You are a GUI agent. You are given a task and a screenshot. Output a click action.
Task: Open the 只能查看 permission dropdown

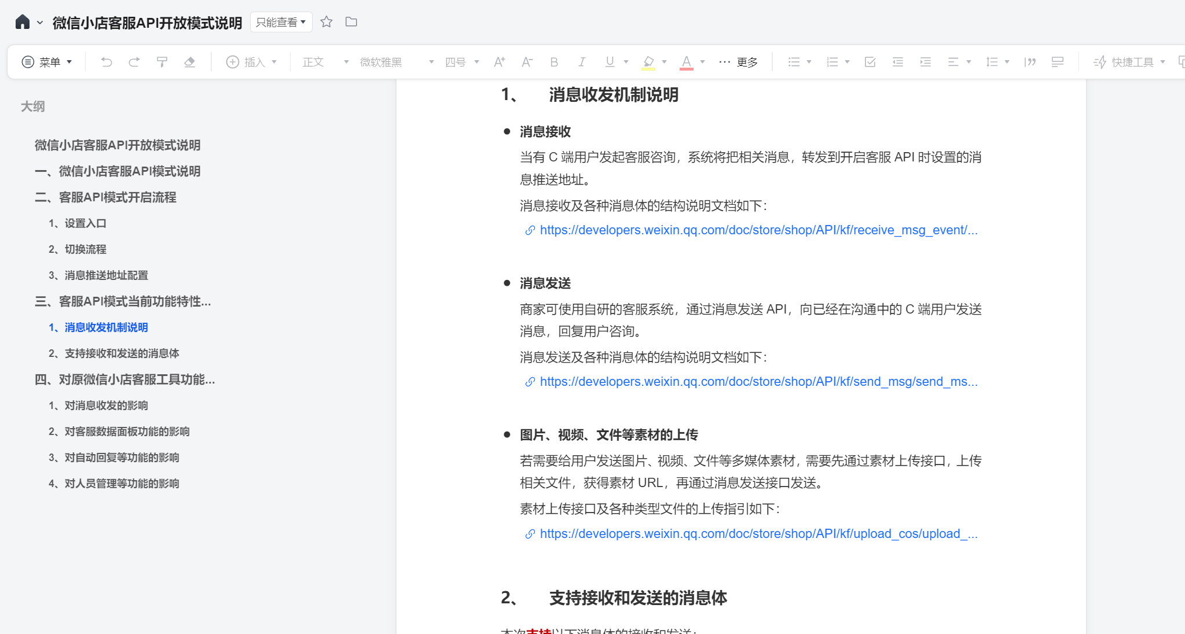click(x=281, y=22)
